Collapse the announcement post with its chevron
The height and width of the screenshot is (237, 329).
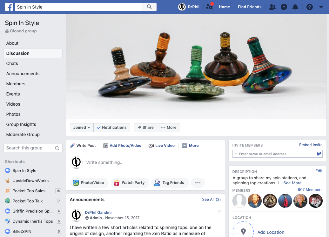click(219, 211)
